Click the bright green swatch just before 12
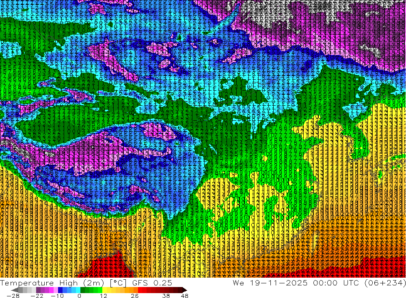The height and width of the screenshot is (298, 406). [100, 290]
